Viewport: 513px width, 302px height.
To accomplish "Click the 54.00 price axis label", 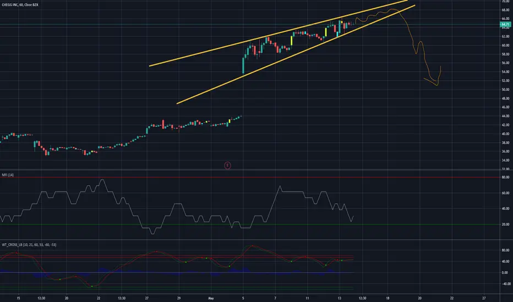I will click(505, 72).
